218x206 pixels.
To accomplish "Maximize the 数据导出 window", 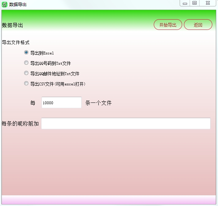I will pyautogui.click(x=195, y=3).
